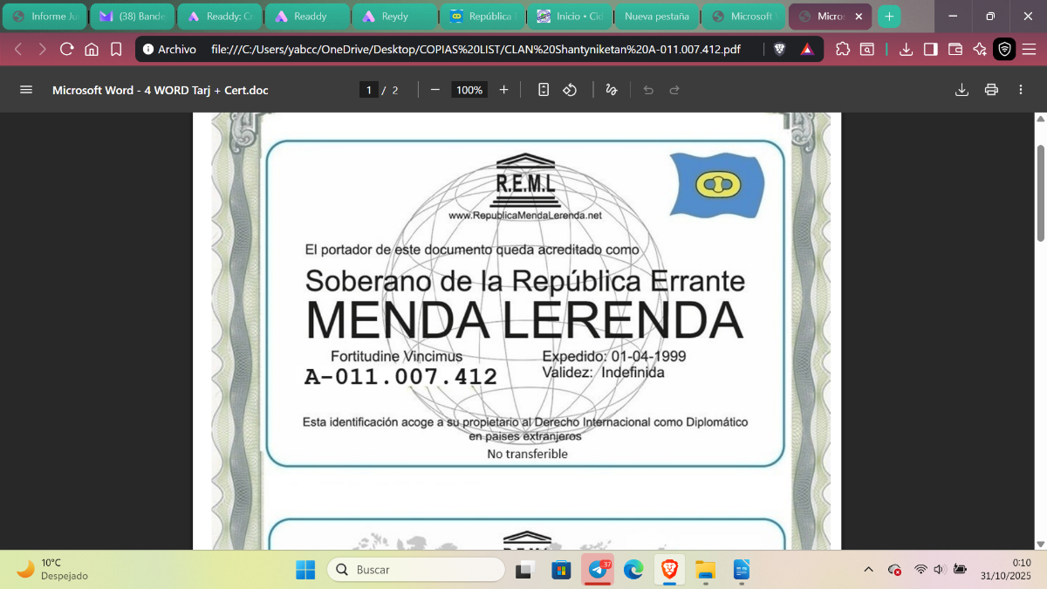Switch to the Nueva pestaña tab

pos(655,17)
